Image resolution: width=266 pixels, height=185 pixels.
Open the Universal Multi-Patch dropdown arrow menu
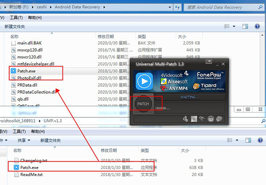pos(209,62)
